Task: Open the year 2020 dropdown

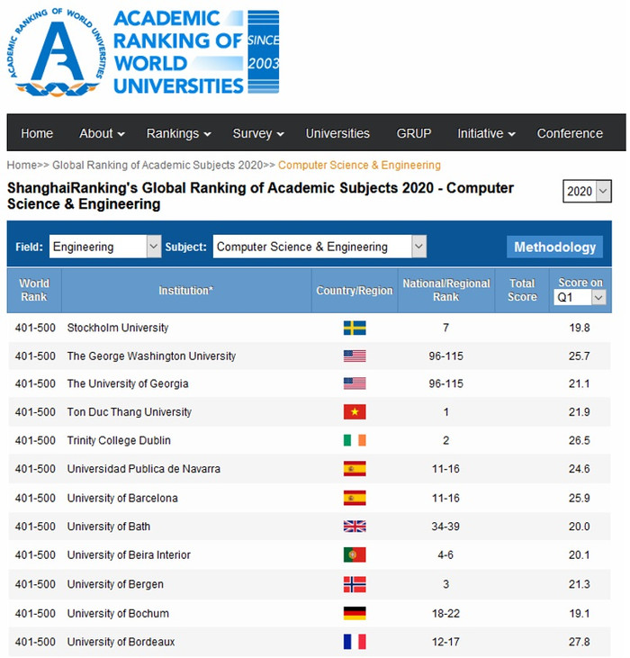Action: pyautogui.click(x=587, y=191)
